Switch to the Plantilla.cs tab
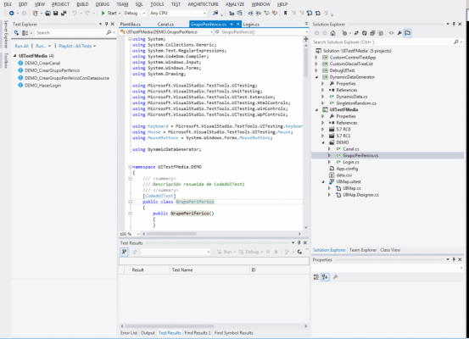The height and width of the screenshot is (339, 469). 131,25
